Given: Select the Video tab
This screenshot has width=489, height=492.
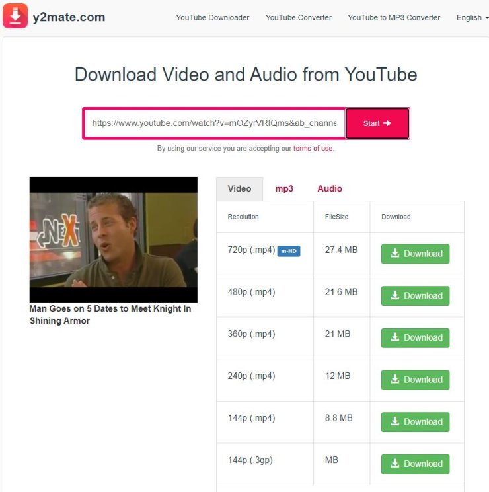Looking at the screenshot, I should click(239, 189).
